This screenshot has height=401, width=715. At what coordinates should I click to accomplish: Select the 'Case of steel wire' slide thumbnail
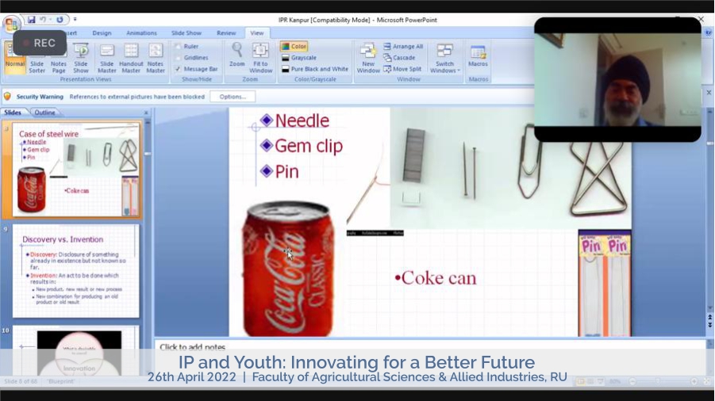coord(77,170)
